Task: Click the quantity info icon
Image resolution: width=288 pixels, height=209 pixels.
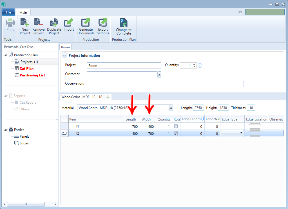Action: (200, 65)
